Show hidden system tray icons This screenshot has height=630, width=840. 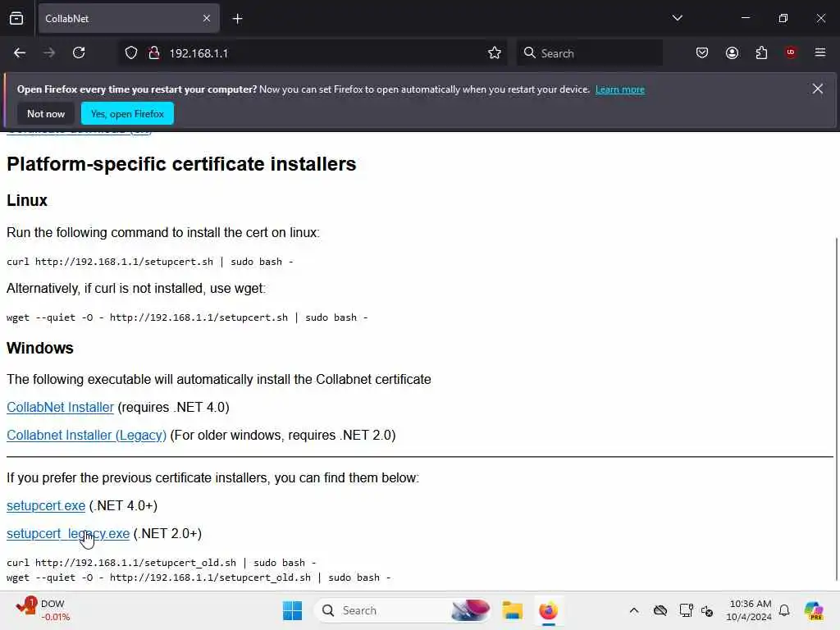(634, 610)
